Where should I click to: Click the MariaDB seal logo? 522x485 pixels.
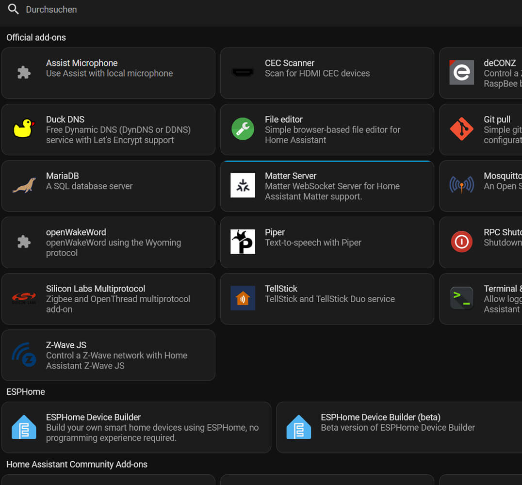(24, 186)
